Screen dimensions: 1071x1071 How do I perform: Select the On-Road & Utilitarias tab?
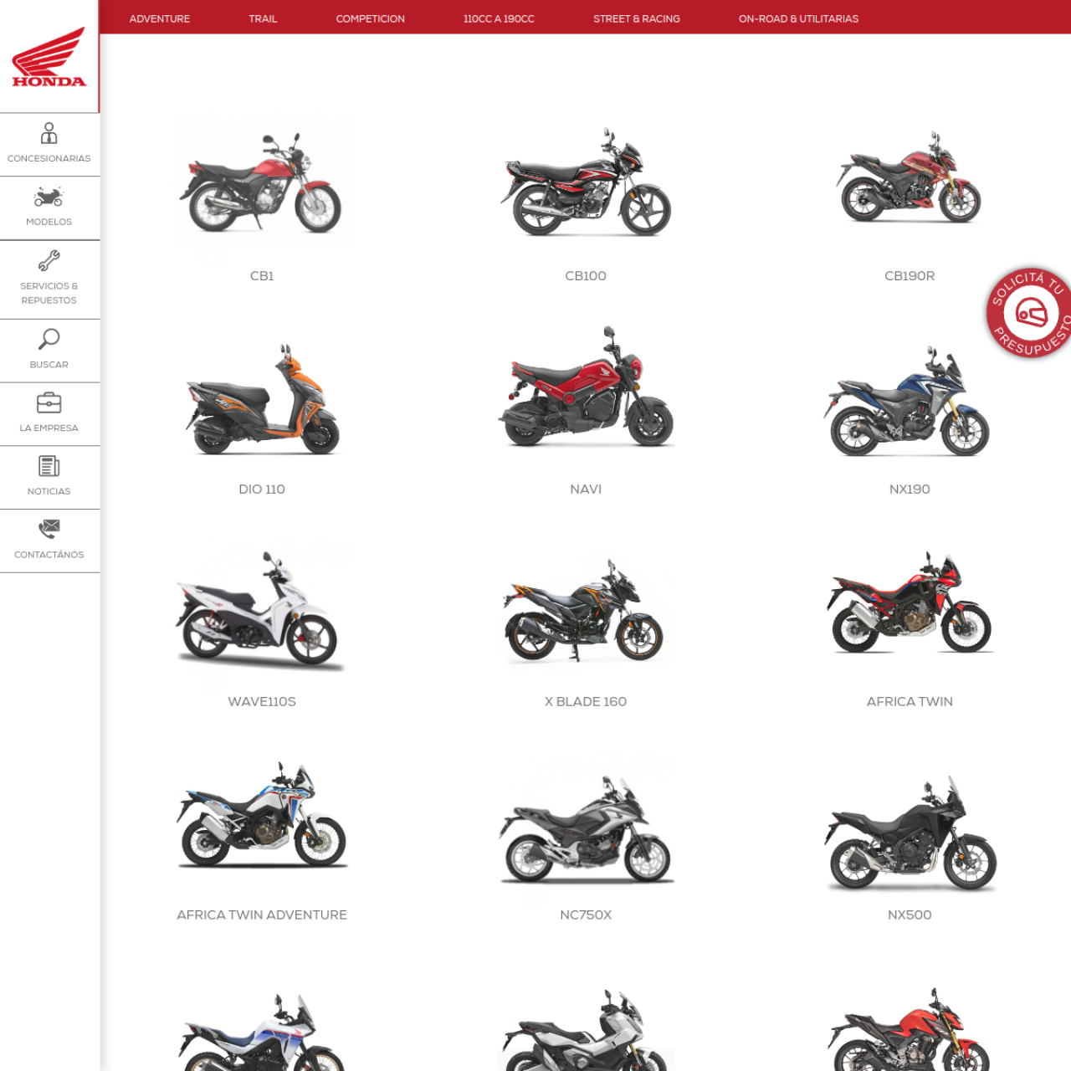point(798,18)
